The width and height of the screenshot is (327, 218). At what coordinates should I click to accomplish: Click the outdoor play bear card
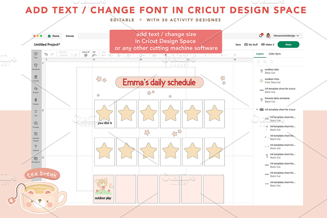pyautogui.click(x=104, y=189)
